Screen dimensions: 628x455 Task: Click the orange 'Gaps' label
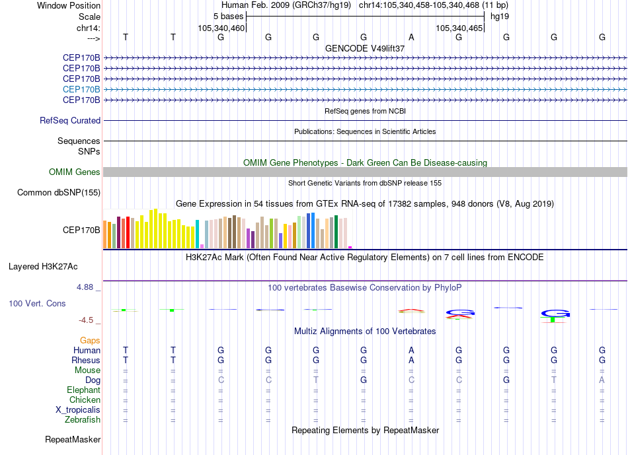click(x=90, y=341)
